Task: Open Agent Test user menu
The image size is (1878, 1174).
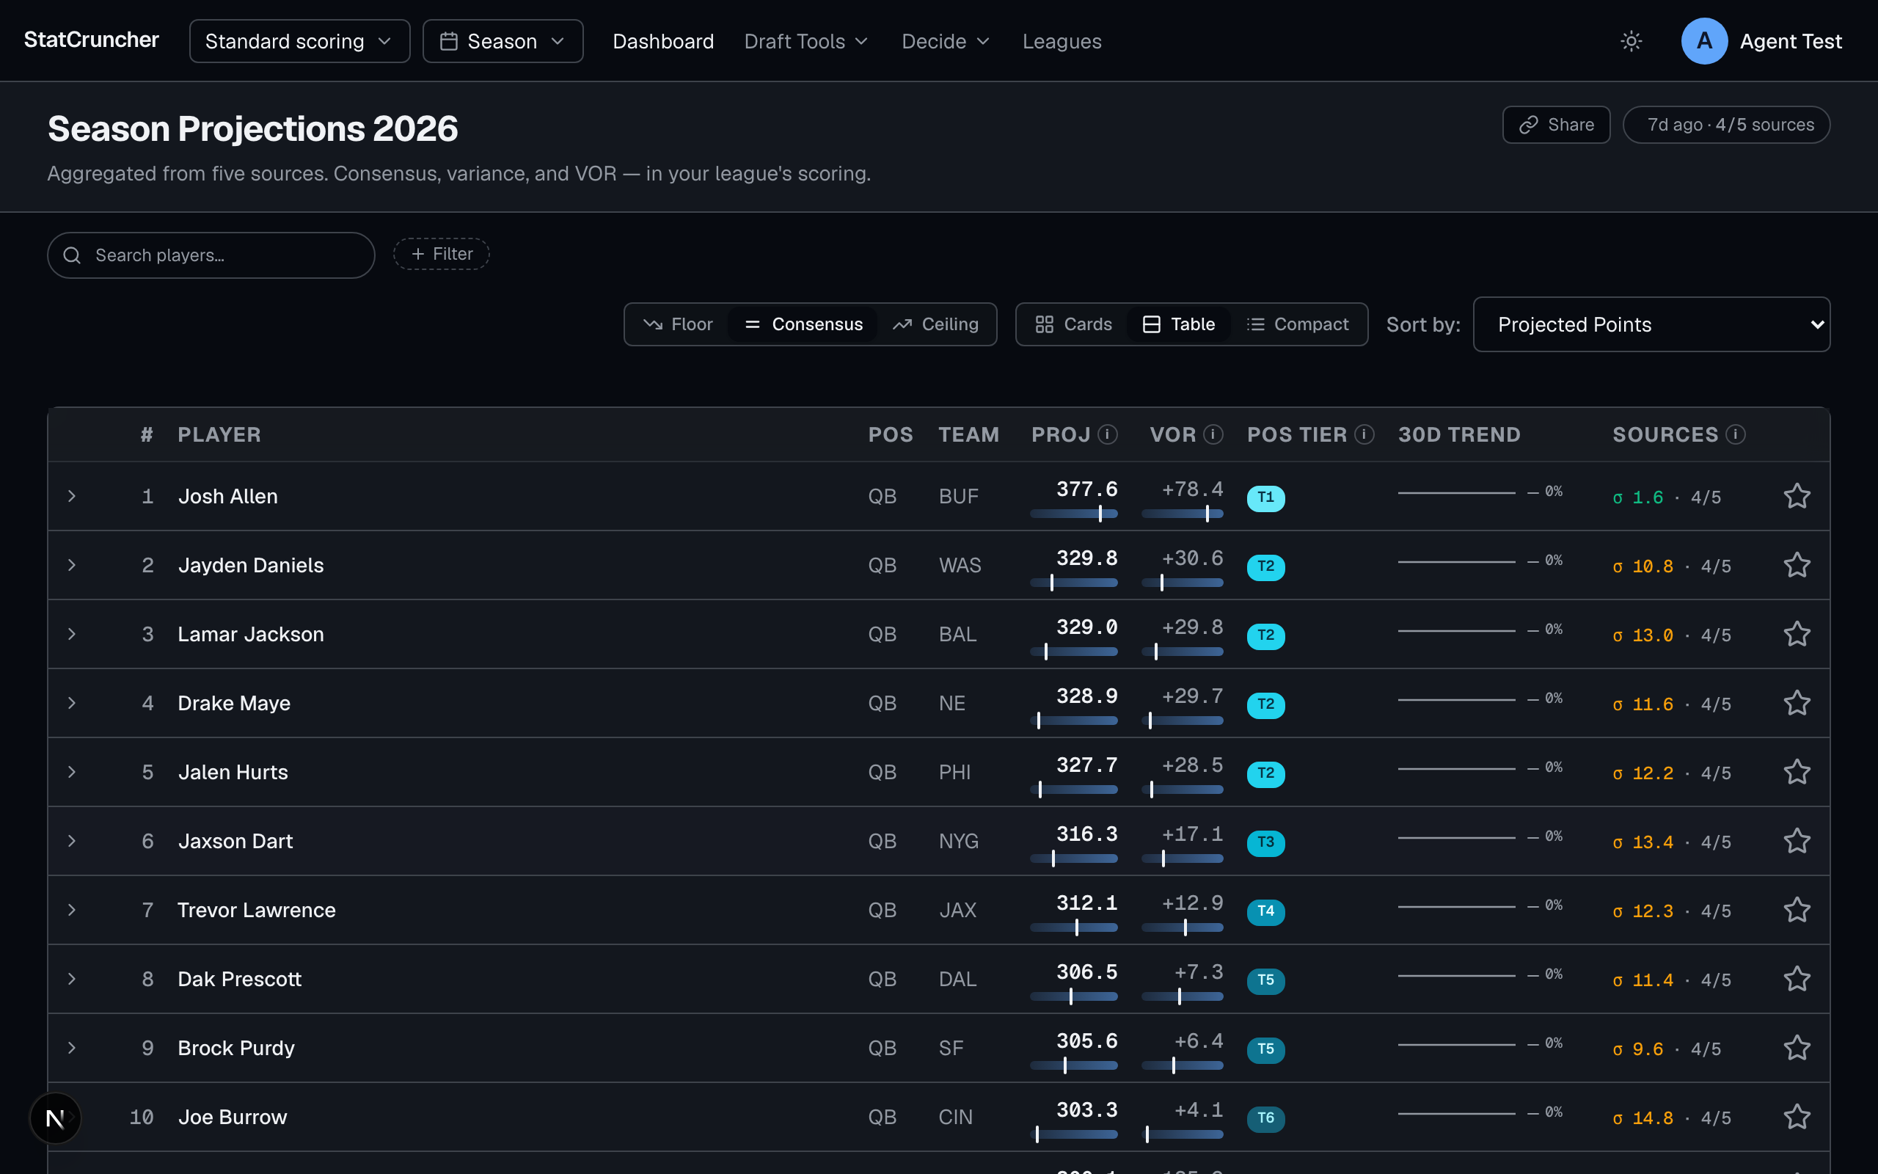Action: click(x=1761, y=41)
